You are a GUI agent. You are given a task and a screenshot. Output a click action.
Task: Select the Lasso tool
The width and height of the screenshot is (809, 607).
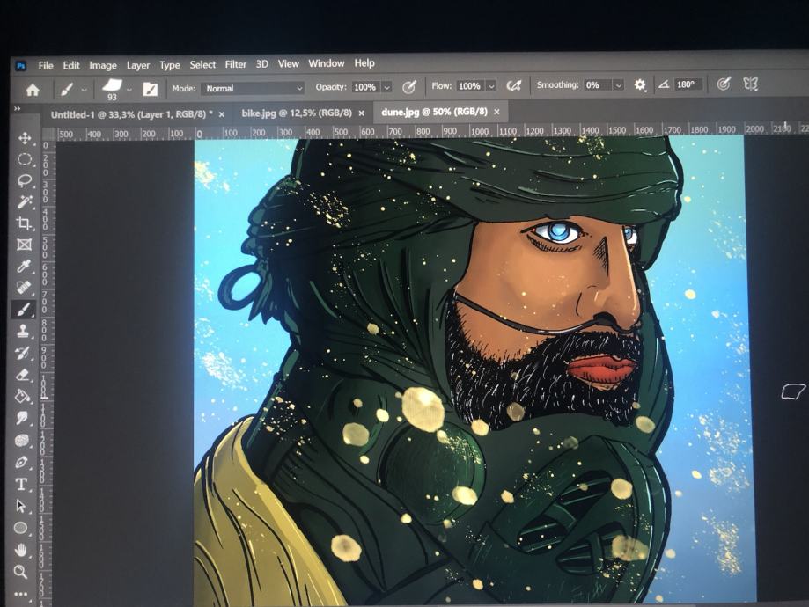point(25,180)
